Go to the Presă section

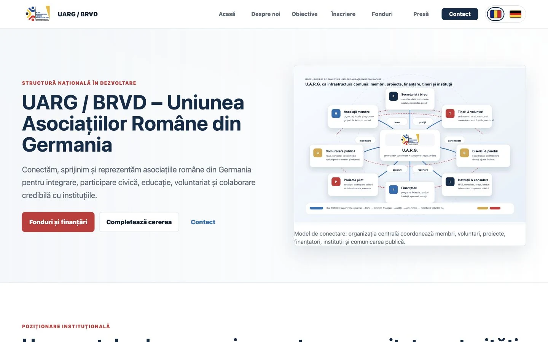421,14
